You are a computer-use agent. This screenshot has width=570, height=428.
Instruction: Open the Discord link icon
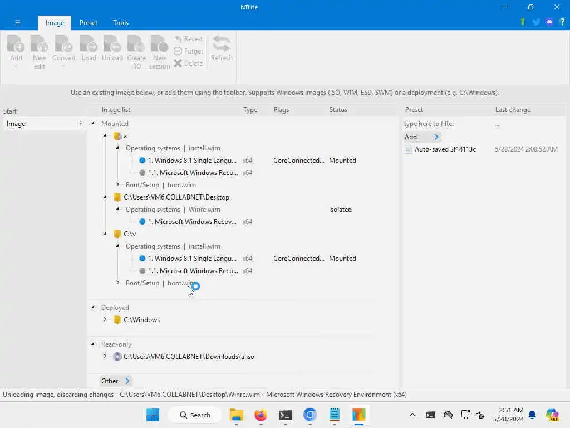(549, 22)
